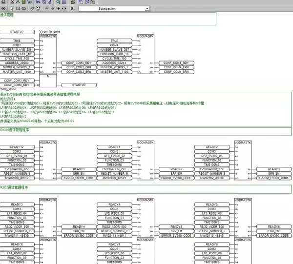Click the bracketed block icon before dropdown
293x264 pixels.
tap(73, 9)
